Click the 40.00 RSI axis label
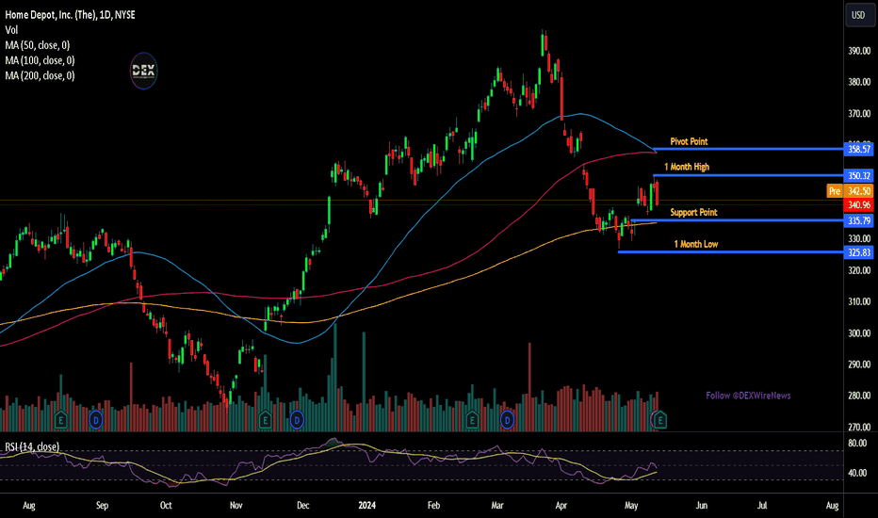This screenshot has width=878, height=518. click(x=857, y=473)
